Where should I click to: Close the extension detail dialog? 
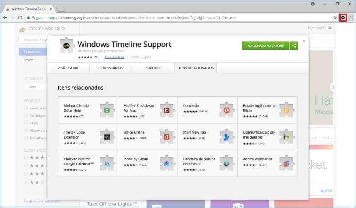[x=304, y=41]
